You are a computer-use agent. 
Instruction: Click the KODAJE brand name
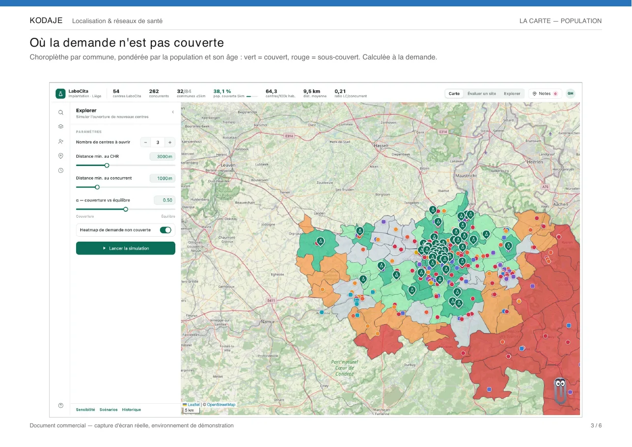46,21
